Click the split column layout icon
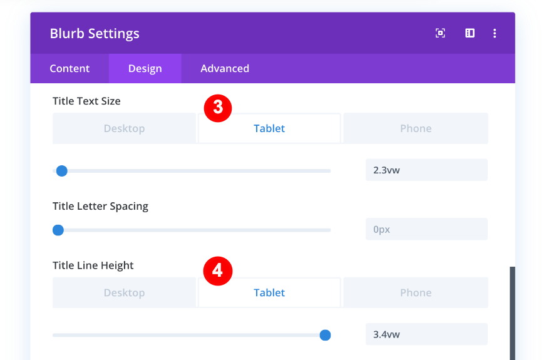Screen dimensions: 551x360 (x=470, y=33)
